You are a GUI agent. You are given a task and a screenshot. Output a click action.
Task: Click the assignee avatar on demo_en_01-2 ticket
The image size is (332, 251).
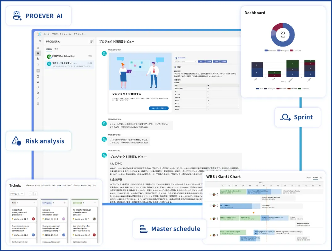point(33,219)
